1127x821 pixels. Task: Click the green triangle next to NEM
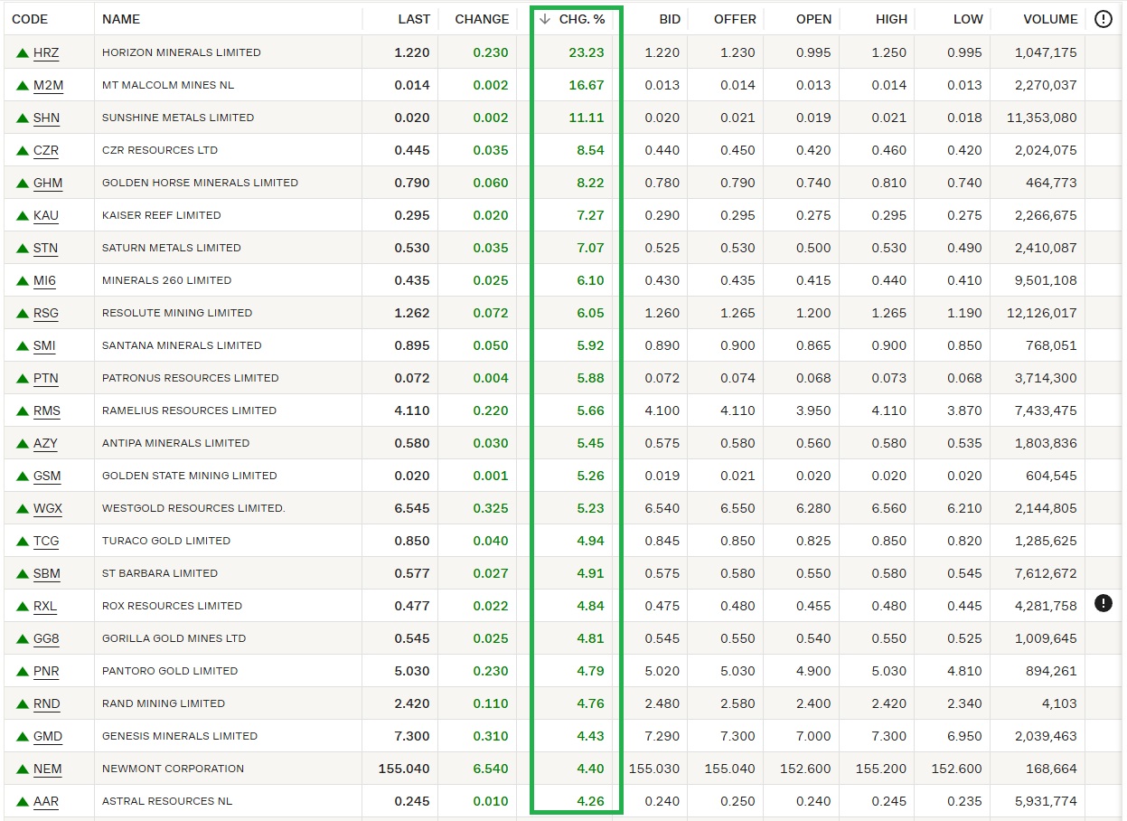click(x=23, y=769)
